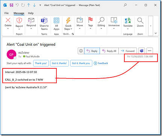162x136 pixels.
Task: Open the more actions ellipsis
Action: (150, 51)
